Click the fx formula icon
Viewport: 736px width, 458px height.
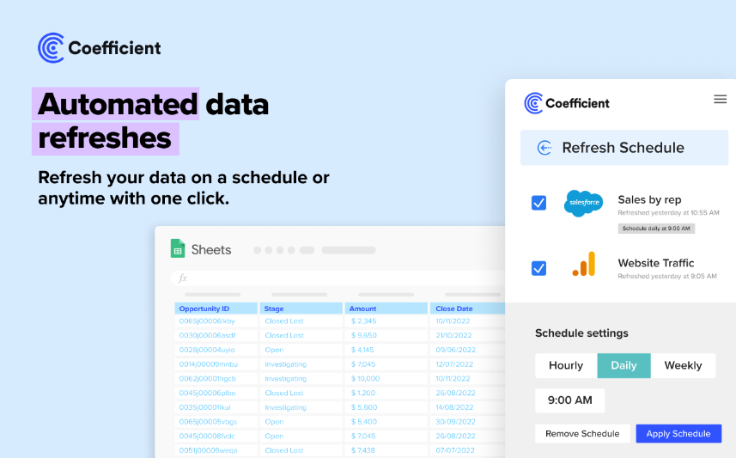point(183,278)
